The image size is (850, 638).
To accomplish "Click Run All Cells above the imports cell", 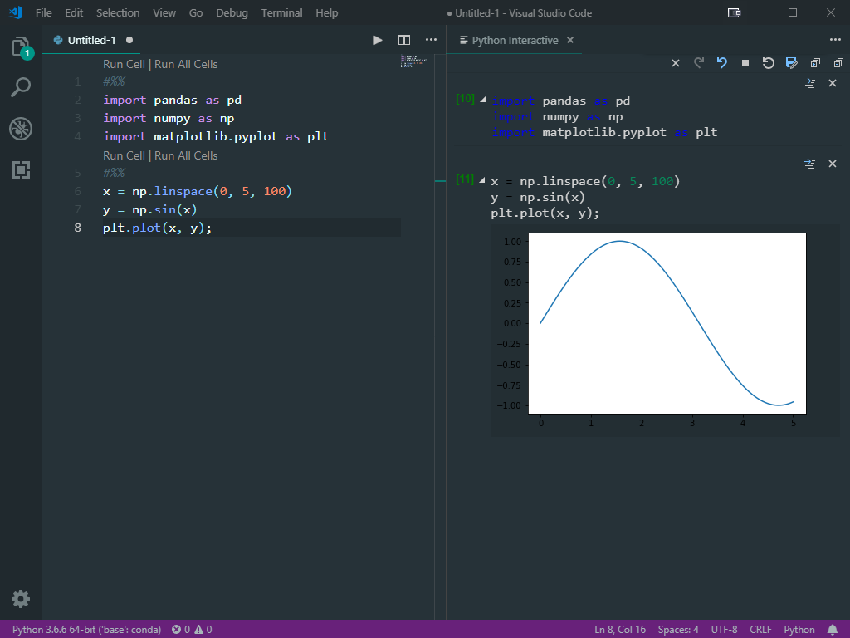I will point(186,64).
